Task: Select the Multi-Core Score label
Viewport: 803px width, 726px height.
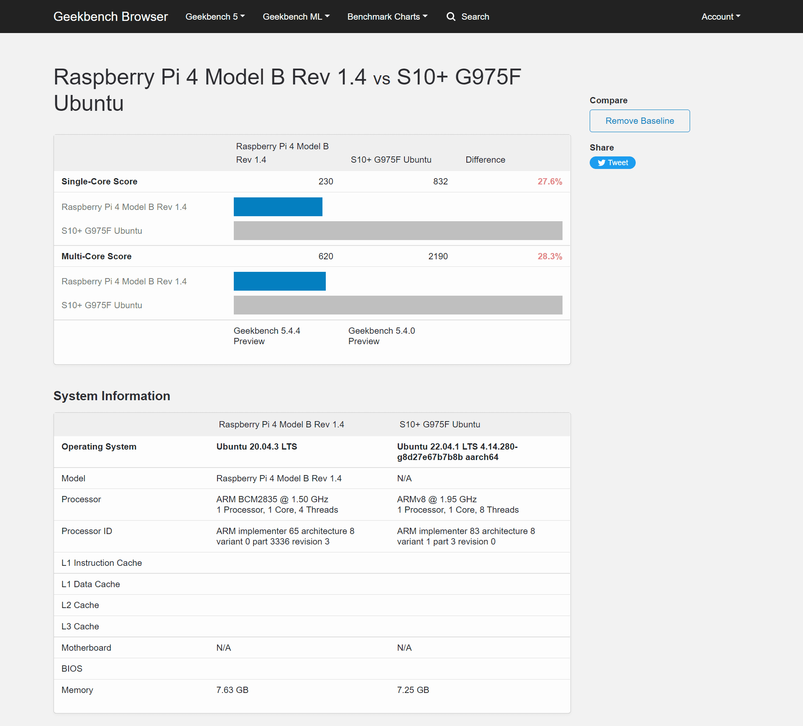Action: pyautogui.click(x=97, y=256)
